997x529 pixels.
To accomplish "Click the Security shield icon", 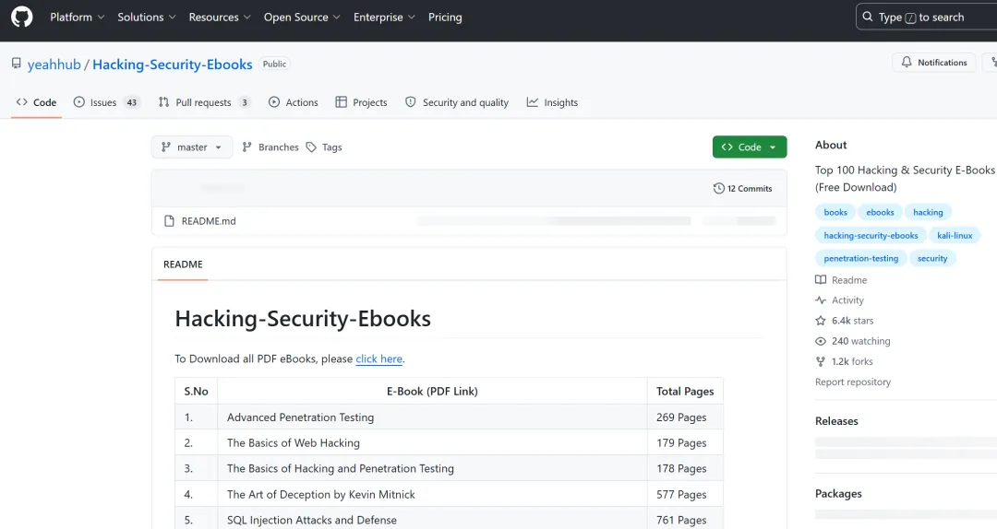I will click(411, 102).
